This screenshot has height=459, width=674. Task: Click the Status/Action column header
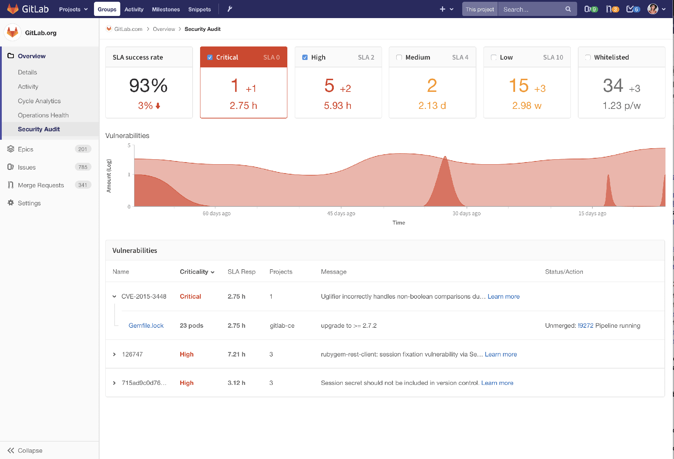(564, 272)
